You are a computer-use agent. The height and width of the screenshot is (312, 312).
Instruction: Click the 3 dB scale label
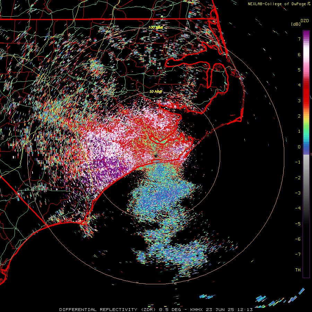click(x=299, y=101)
